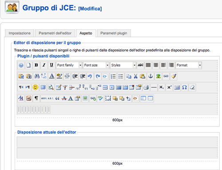Click the Text color icon

coord(52,76)
